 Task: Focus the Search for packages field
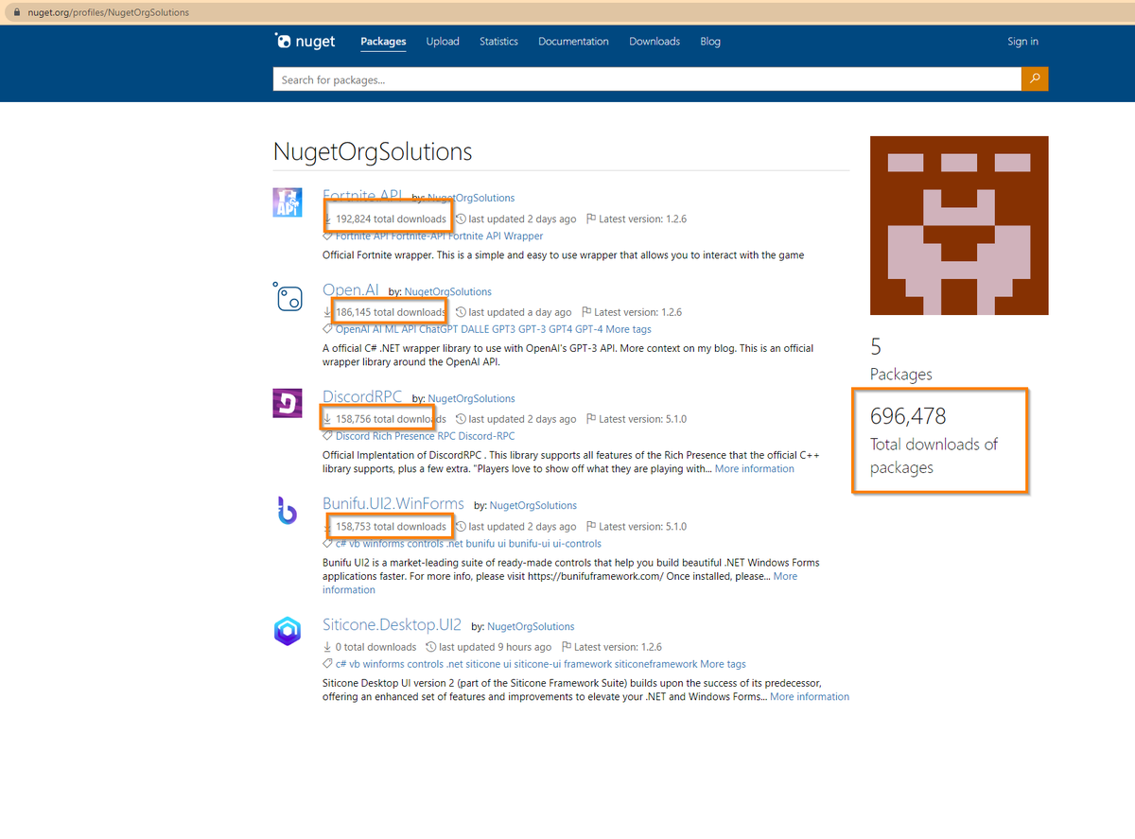point(647,79)
